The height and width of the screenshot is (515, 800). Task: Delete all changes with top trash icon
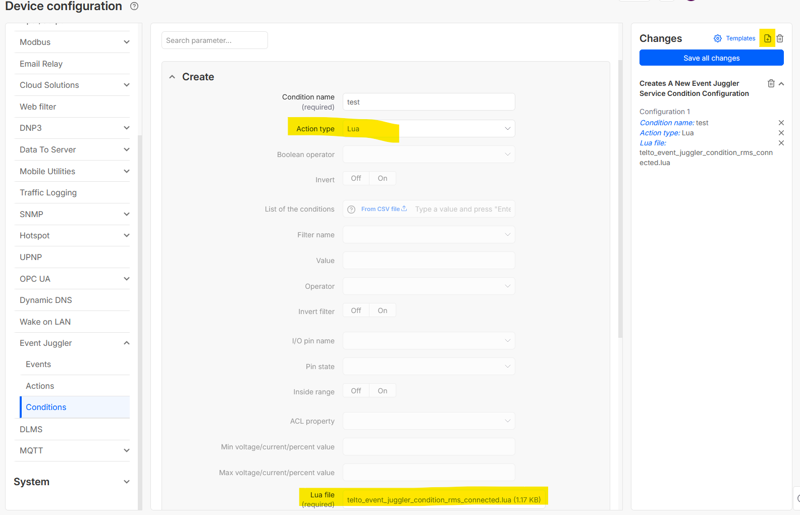click(780, 38)
